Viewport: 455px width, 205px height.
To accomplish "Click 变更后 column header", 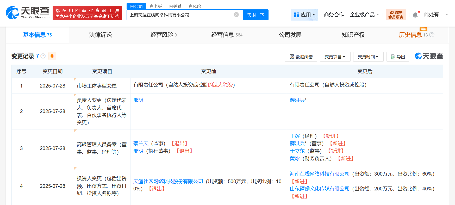I will [365, 71].
